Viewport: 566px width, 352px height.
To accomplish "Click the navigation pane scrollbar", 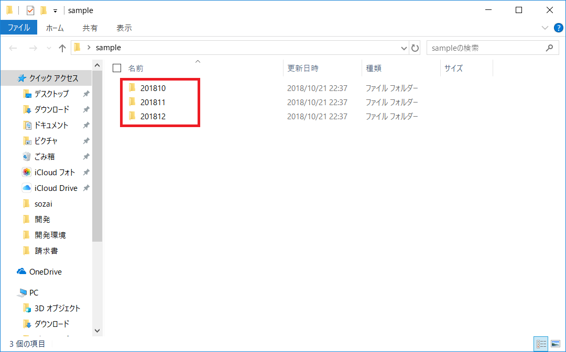I will 97,157.
